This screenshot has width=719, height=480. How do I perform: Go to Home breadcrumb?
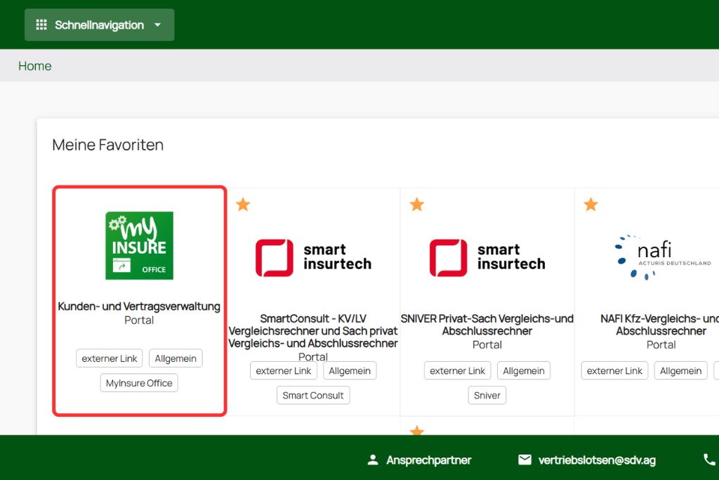click(34, 66)
